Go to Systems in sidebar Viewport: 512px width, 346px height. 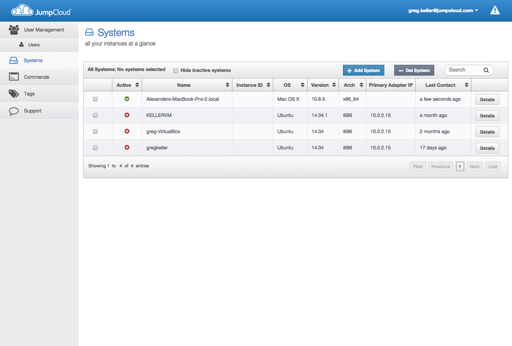click(x=39, y=60)
